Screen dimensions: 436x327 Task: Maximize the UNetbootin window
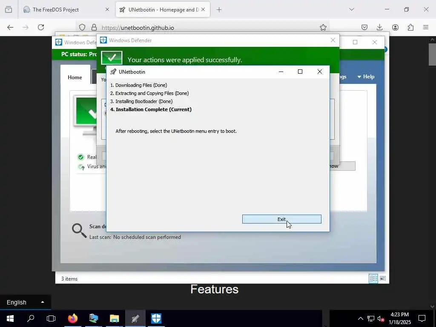click(x=300, y=72)
